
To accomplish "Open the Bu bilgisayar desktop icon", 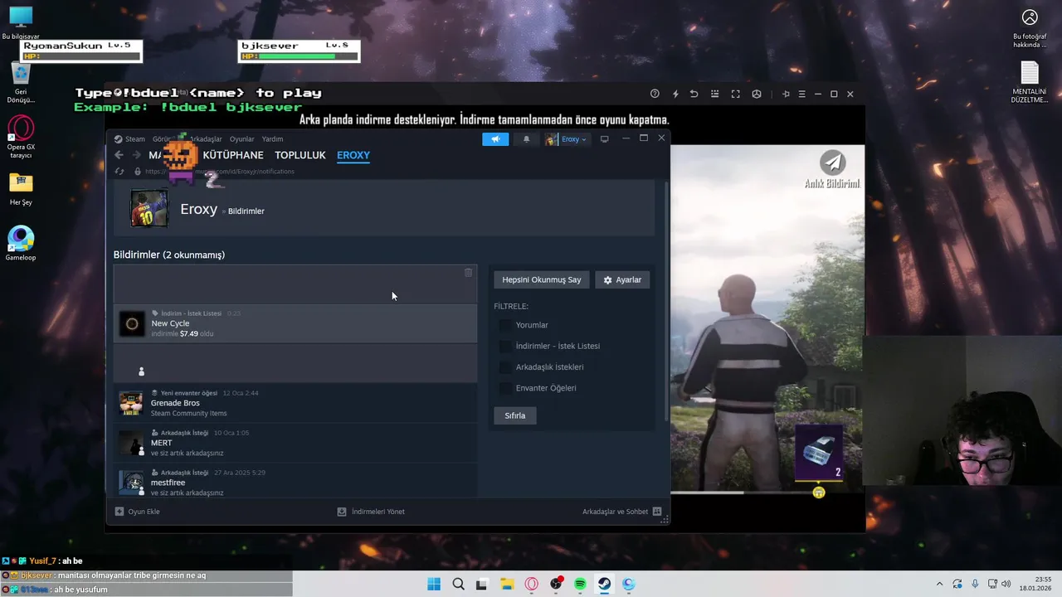I will tap(21, 23).
